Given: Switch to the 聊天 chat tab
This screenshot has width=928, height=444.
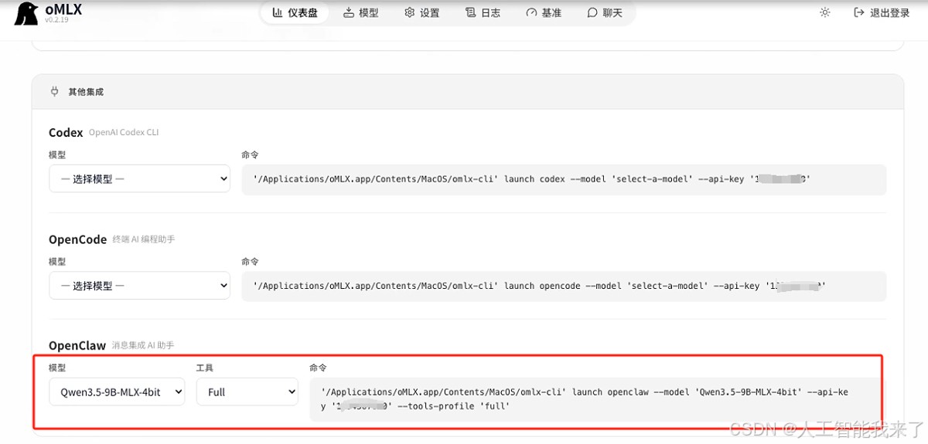Looking at the screenshot, I should pos(605,12).
